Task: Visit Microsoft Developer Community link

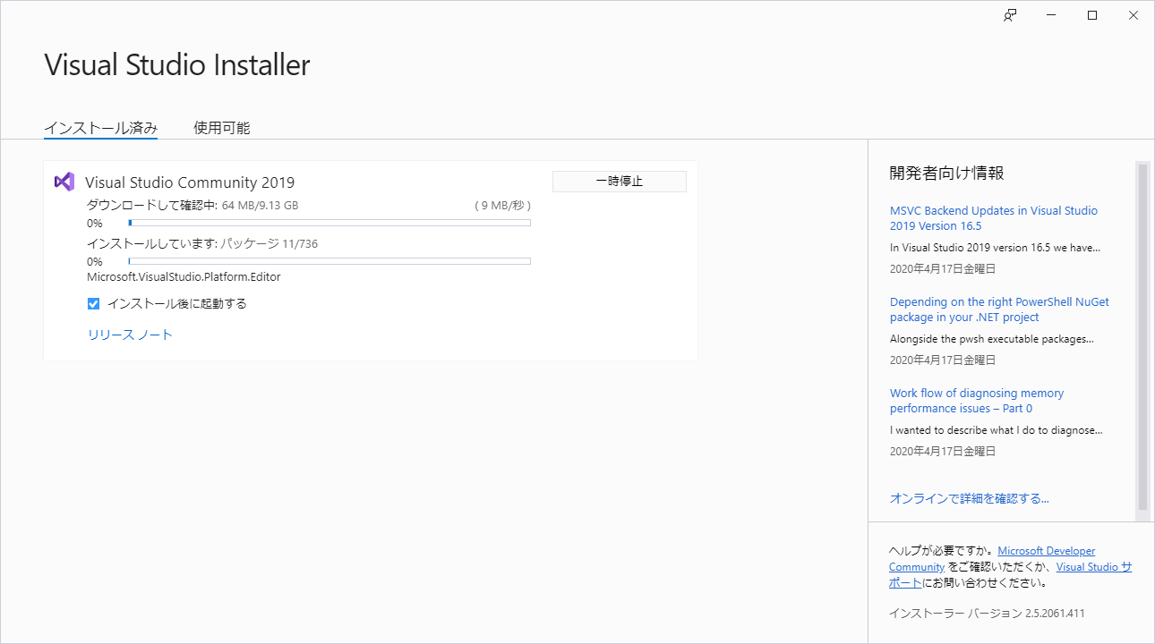Action: tap(992, 559)
